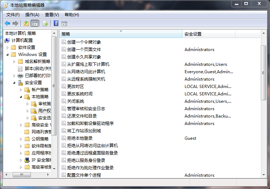Sort by the 策略 column header
Viewport: 270px width, 189px height.
121,34
